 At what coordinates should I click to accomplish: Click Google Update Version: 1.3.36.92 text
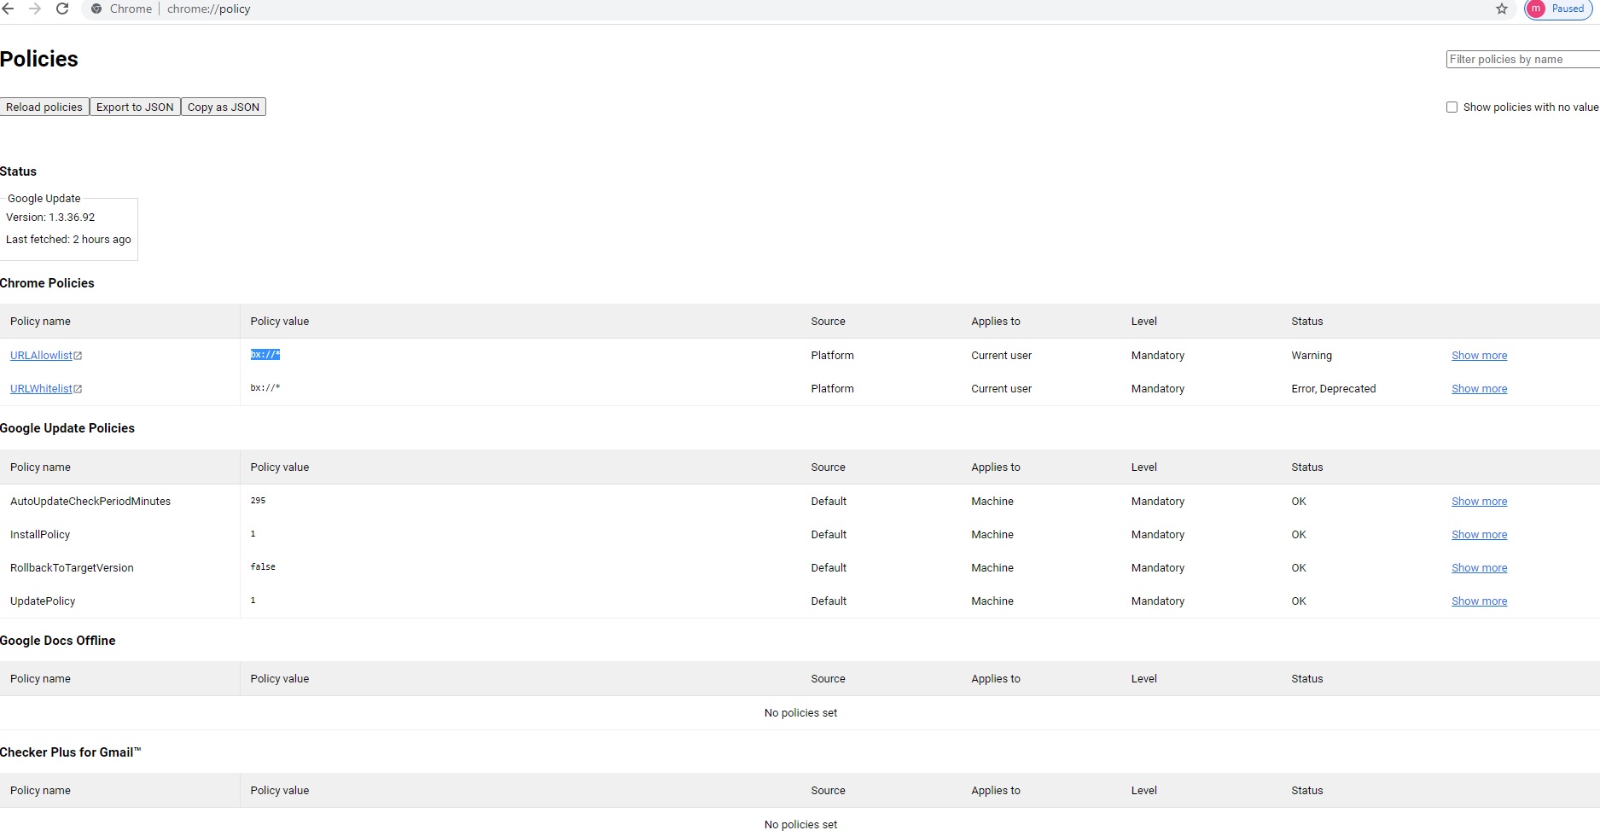pyautogui.click(x=50, y=217)
